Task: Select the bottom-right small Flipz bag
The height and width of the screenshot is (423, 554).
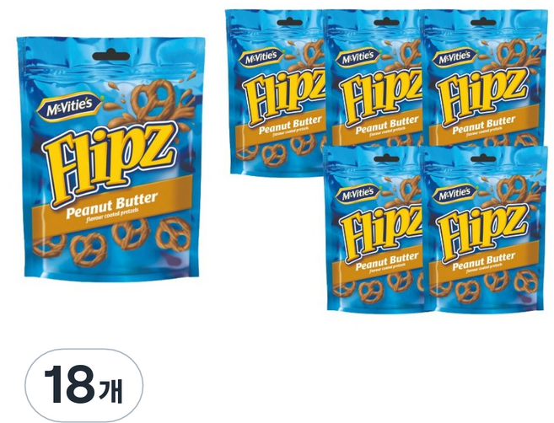Action: coord(485,229)
